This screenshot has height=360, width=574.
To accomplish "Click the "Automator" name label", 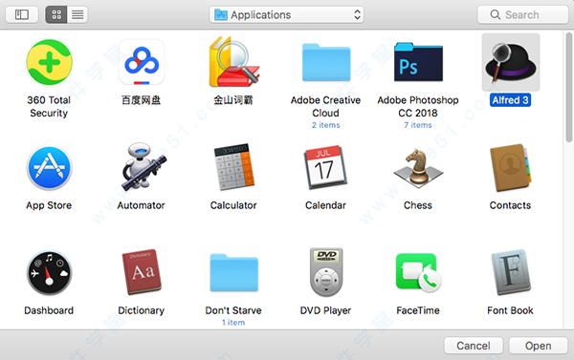I will point(141,205).
